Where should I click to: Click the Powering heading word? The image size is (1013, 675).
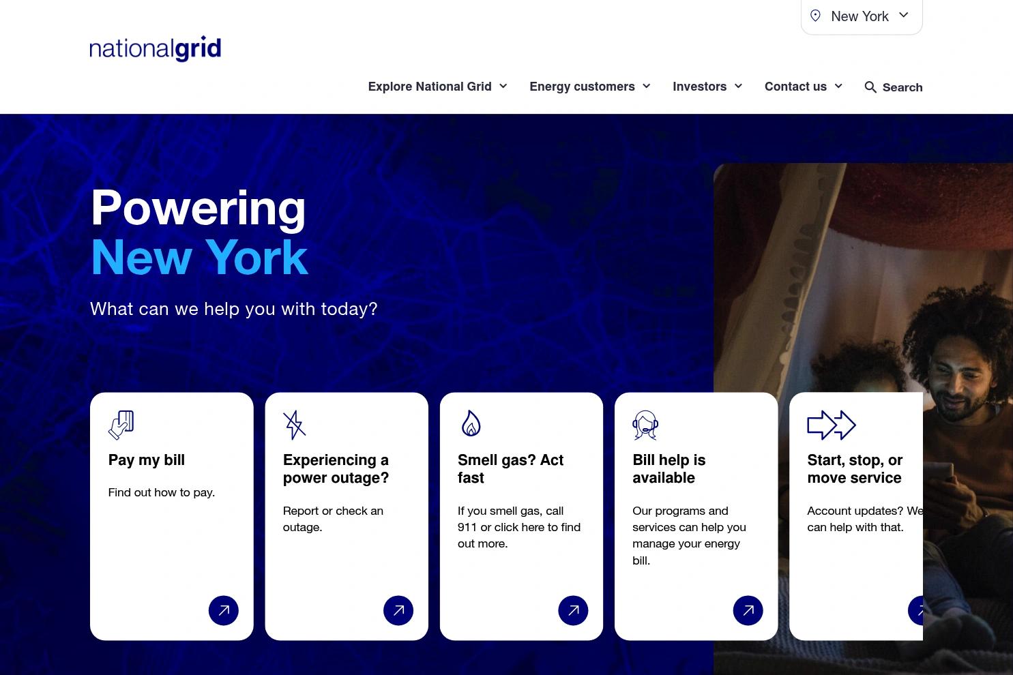(x=199, y=207)
